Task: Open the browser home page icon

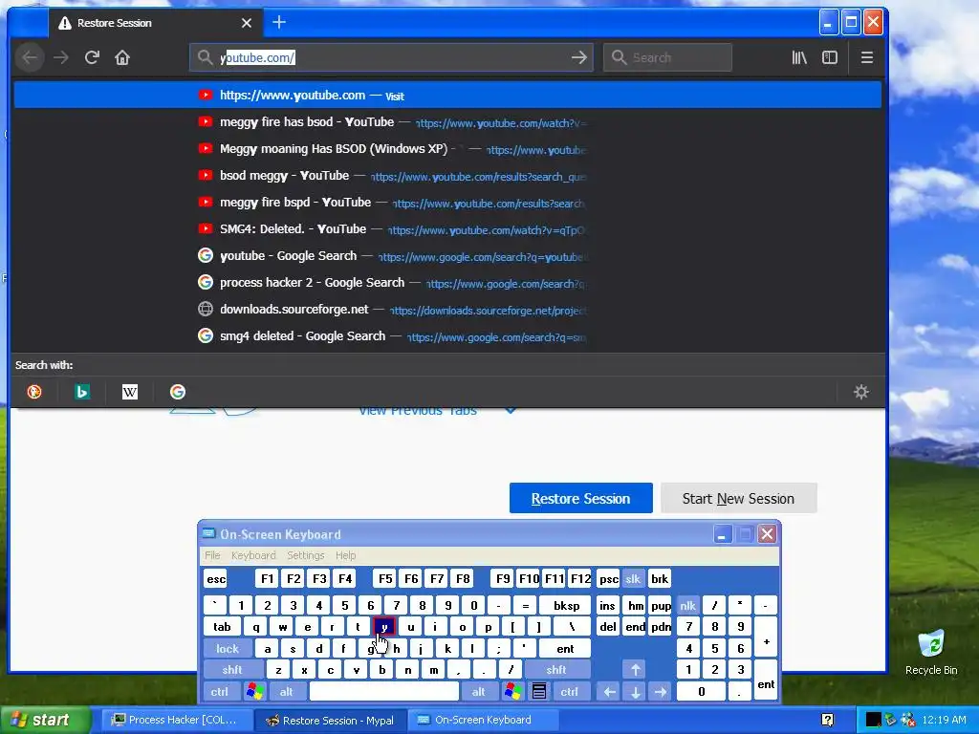Action: [122, 57]
